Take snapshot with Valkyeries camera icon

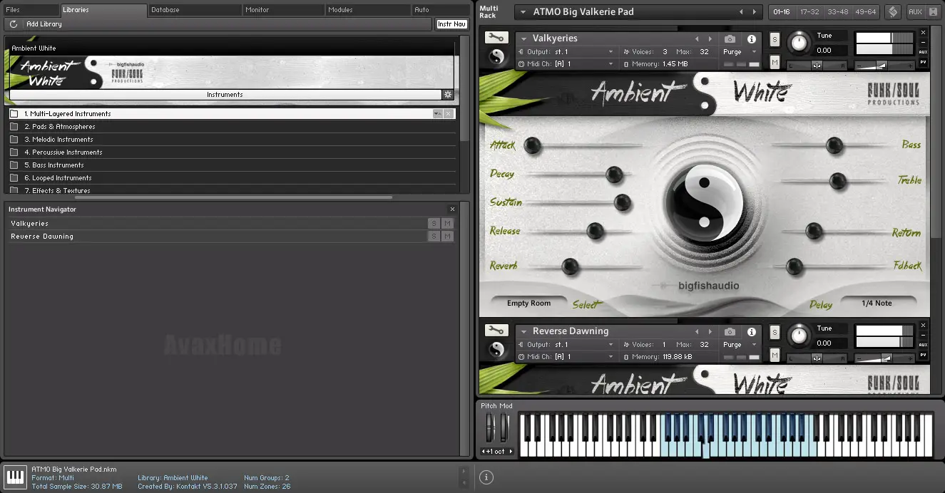click(730, 39)
